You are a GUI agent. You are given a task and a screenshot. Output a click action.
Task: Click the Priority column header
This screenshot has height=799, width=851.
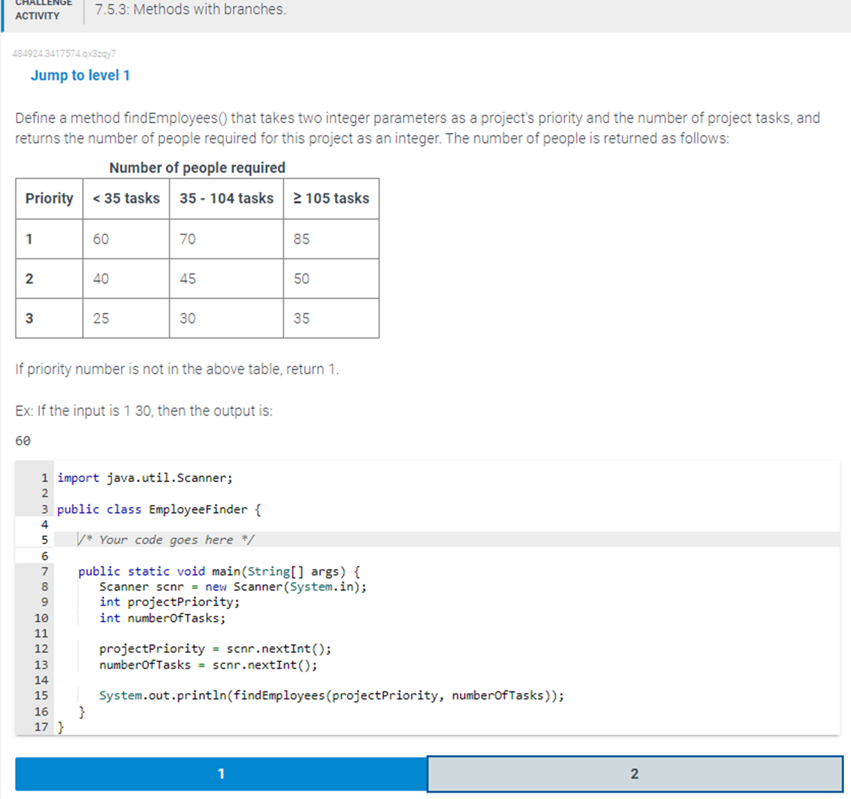49,198
